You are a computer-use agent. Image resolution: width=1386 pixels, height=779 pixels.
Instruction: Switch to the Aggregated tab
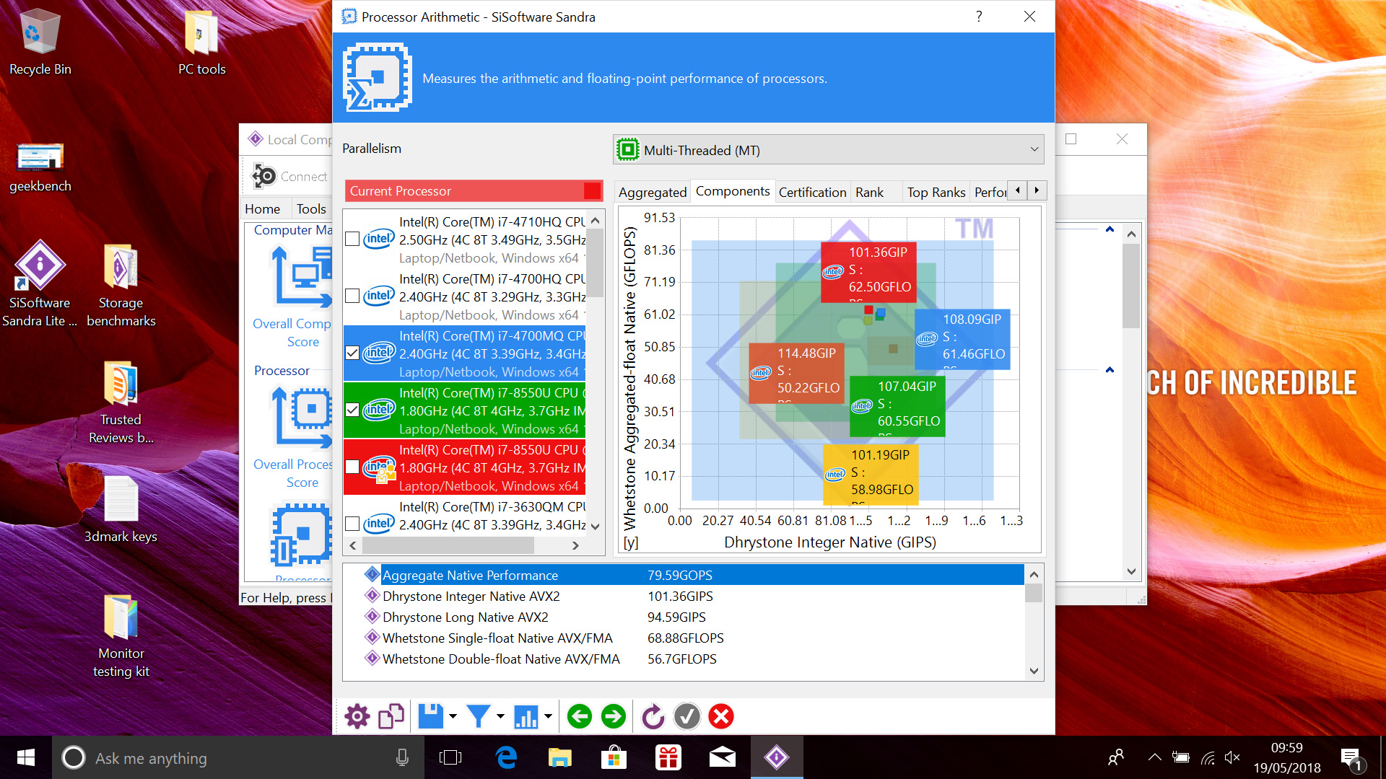(x=653, y=192)
